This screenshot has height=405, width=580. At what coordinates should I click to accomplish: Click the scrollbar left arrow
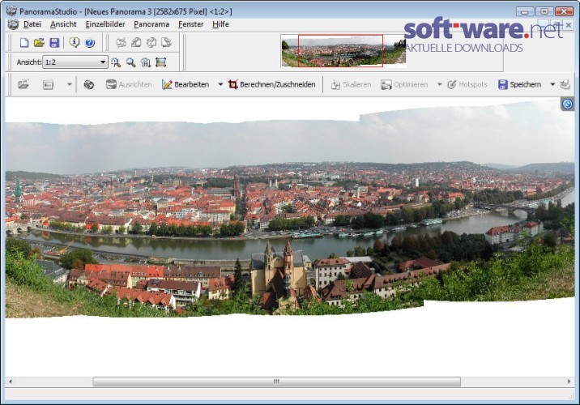(11, 382)
